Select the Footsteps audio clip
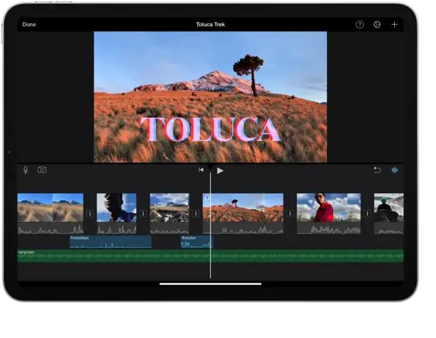The image size is (436, 338). [110, 242]
